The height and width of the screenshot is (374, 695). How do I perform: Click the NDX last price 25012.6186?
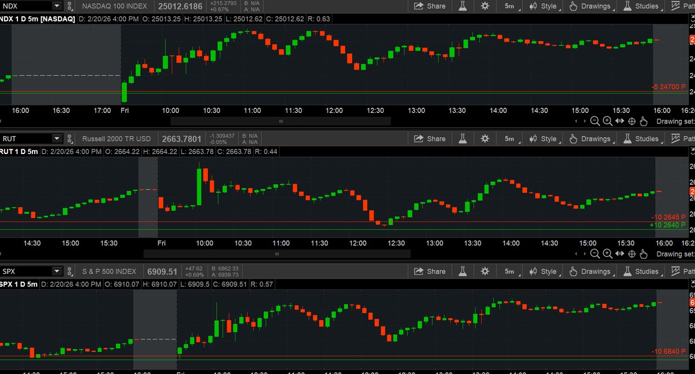click(179, 6)
